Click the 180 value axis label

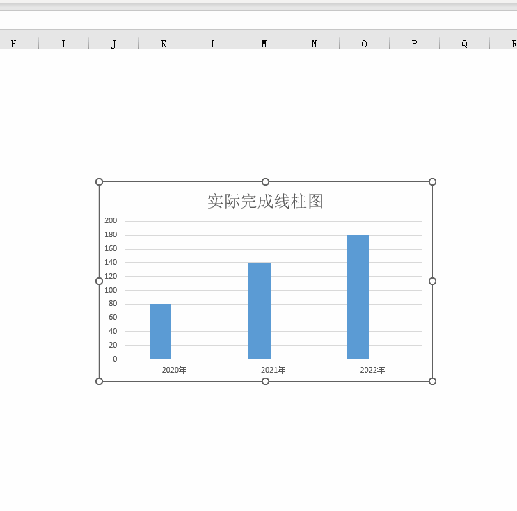(111, 234)
